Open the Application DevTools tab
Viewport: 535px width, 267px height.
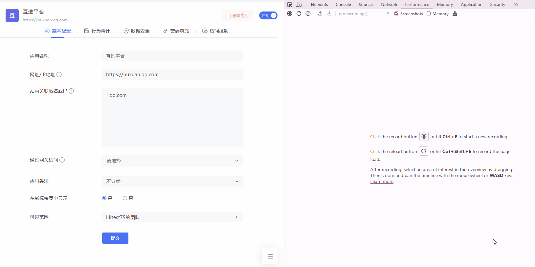click(x=472, y=5)
